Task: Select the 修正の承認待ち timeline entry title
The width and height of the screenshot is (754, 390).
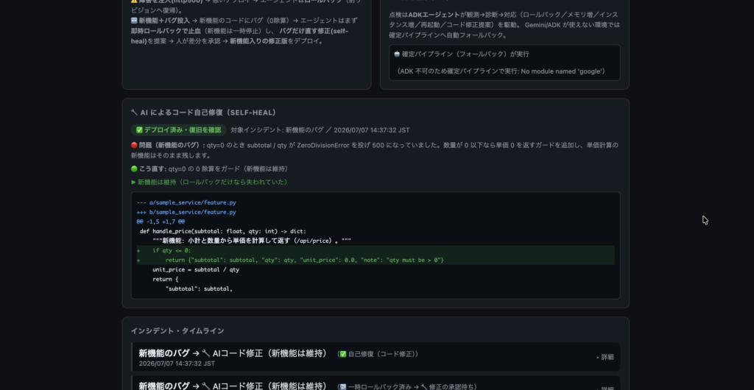Action: (x=233, y=386)
